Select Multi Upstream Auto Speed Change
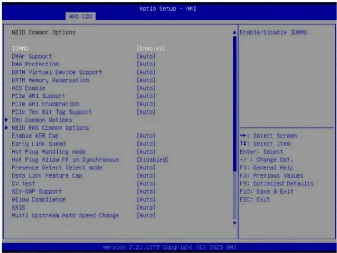 pos(65,215)
